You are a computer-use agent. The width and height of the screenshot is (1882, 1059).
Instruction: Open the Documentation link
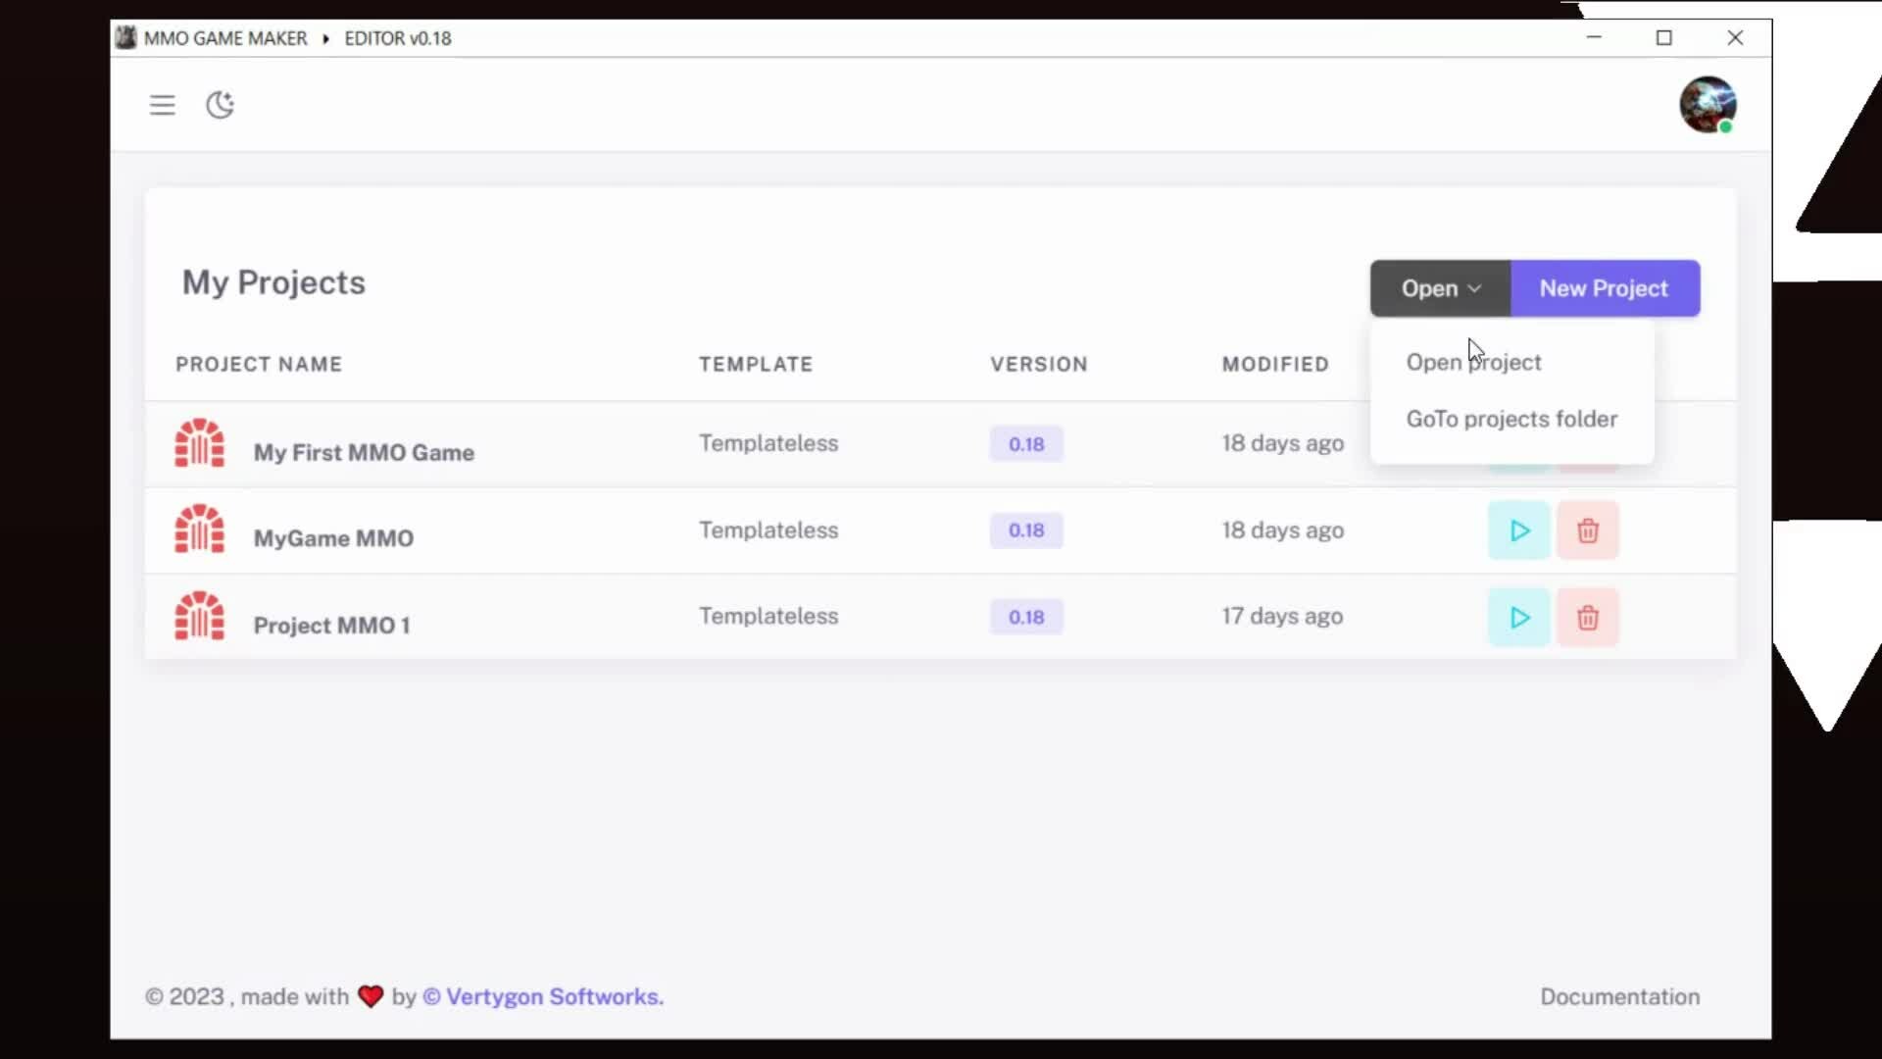click(x=1619, y=997)
